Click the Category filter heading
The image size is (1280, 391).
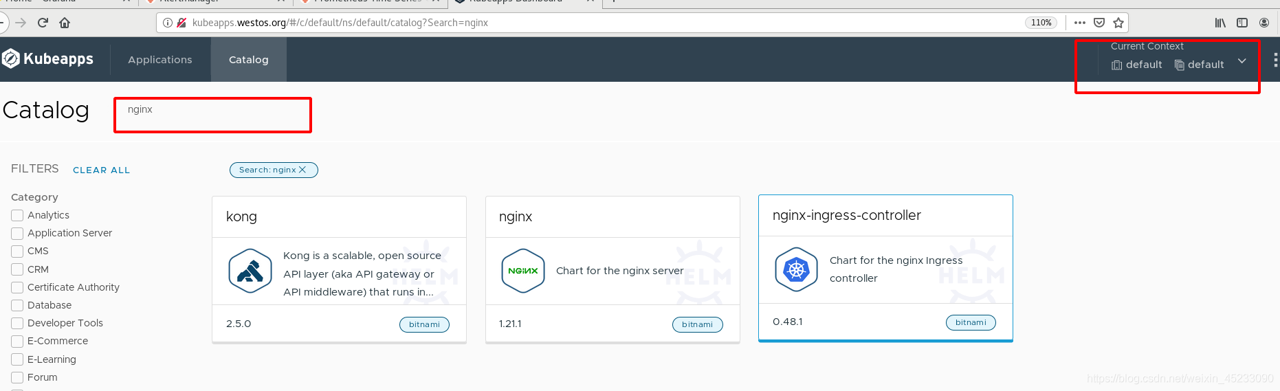pos(34,197)
